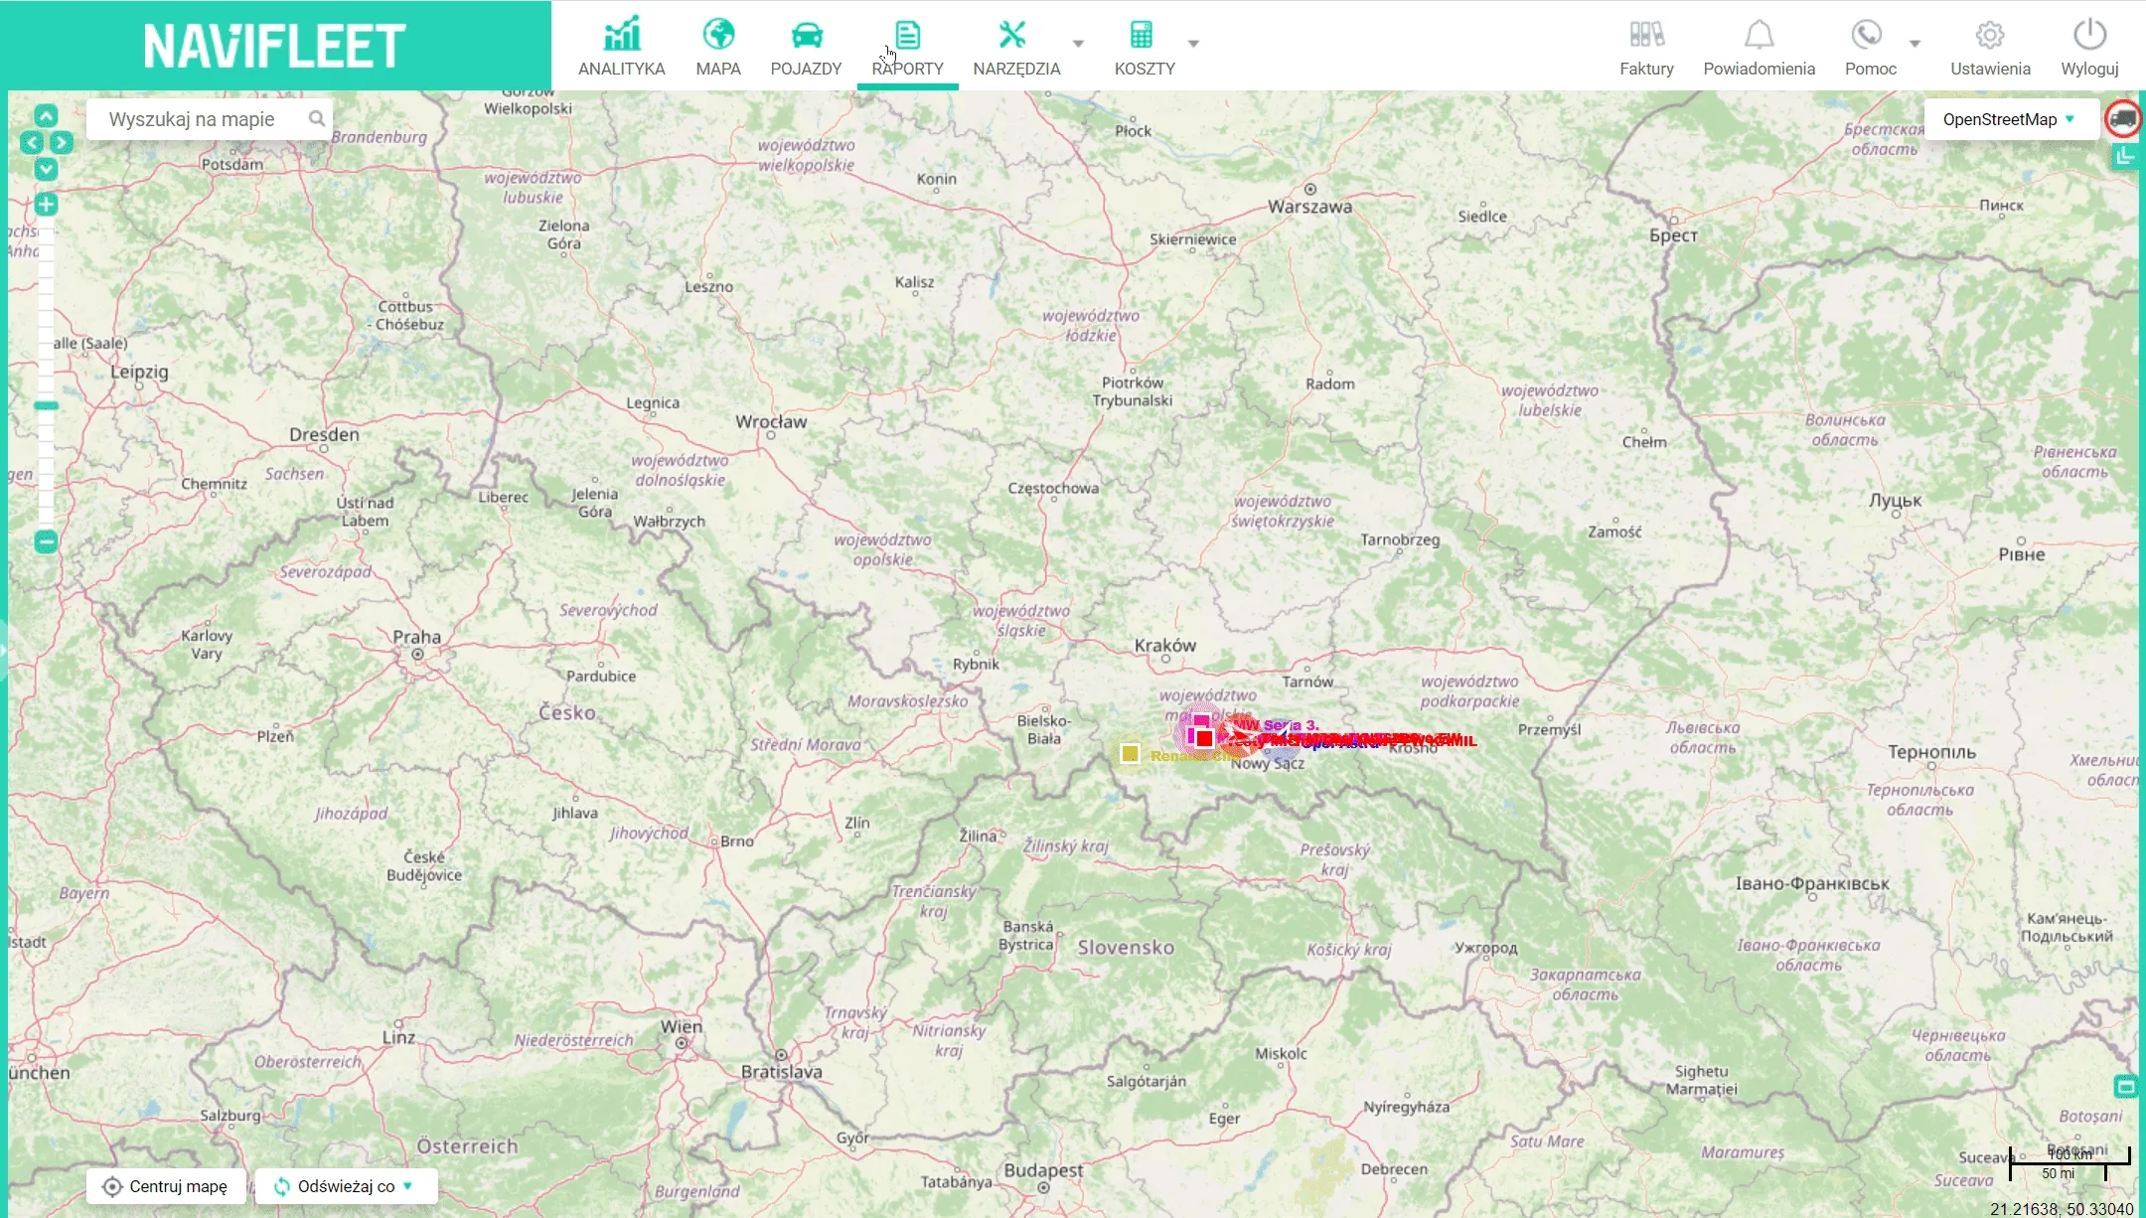Click the Wyloguj logout power icon
Image resolution: width=2146 pixels, height=1218 pixels.
(2089, 47)
